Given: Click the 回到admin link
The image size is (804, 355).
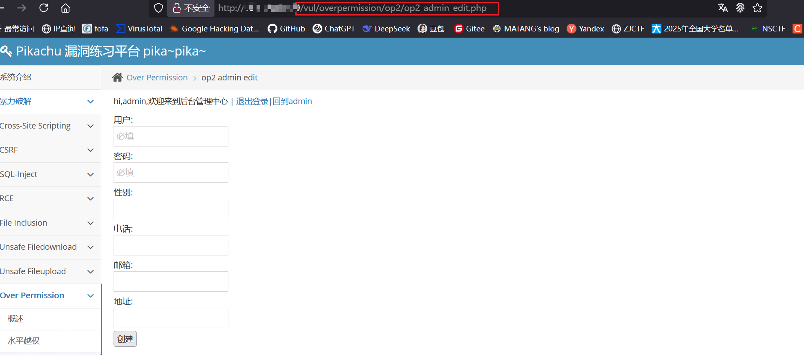Looking at the screenshot, I should tap(292, 101).
